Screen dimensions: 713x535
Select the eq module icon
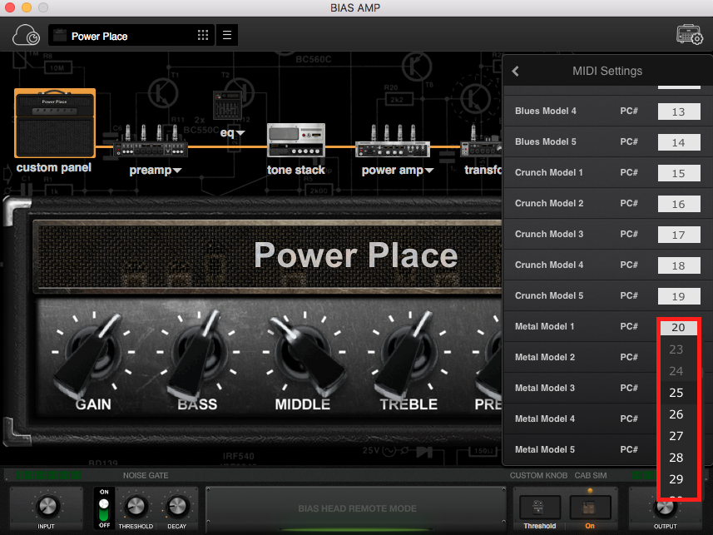227,106
